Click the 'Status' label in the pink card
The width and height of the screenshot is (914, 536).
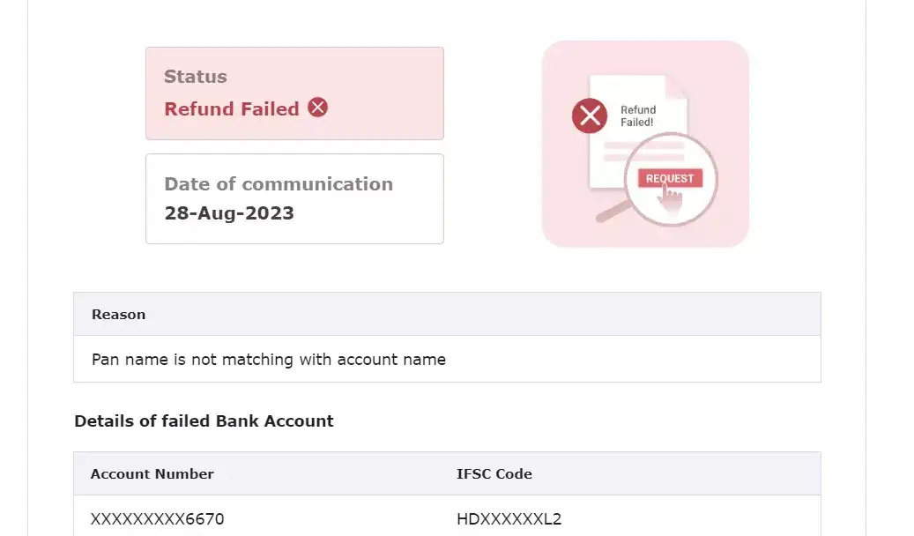point(196,77)
